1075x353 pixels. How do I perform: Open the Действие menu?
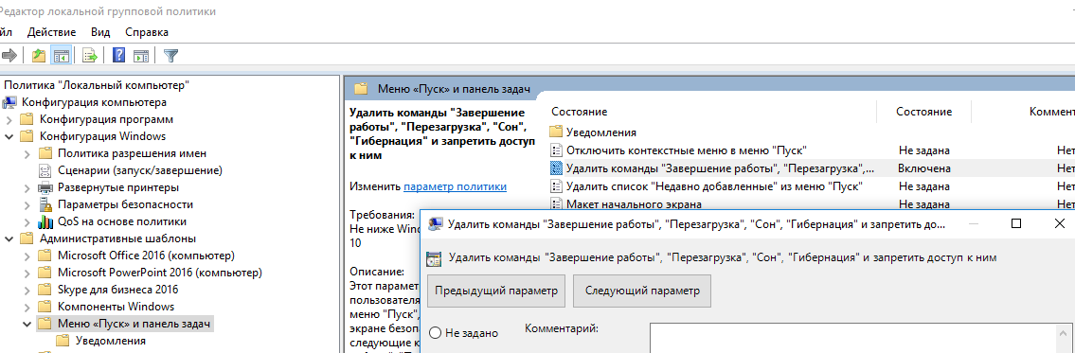pyautogui.click(x=51, y=32)
